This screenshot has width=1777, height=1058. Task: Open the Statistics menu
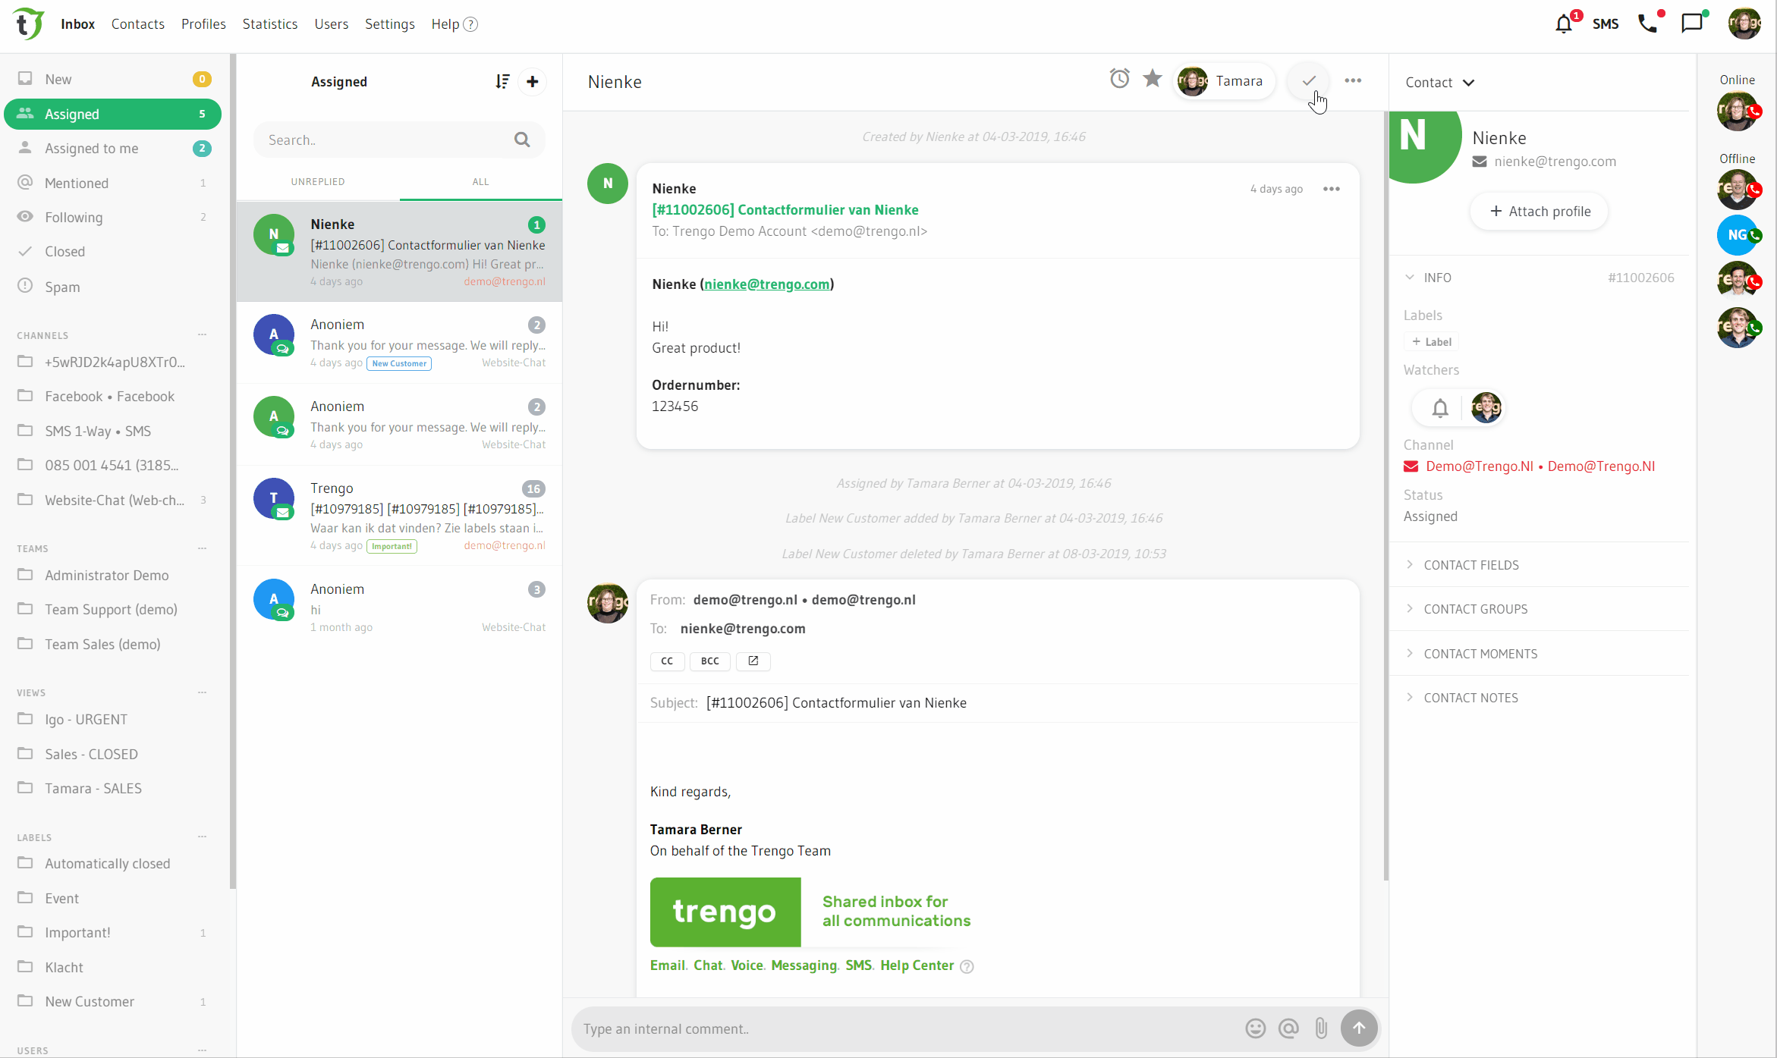pos(270,24)
